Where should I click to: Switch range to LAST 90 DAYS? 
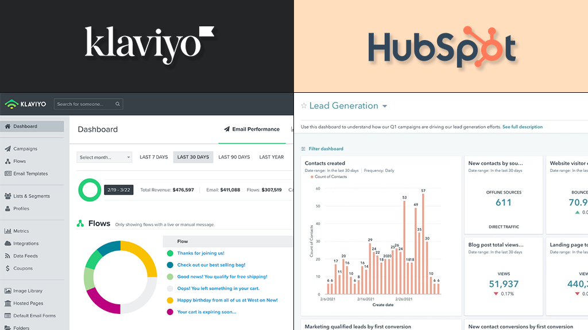click(x=234, y=157)
